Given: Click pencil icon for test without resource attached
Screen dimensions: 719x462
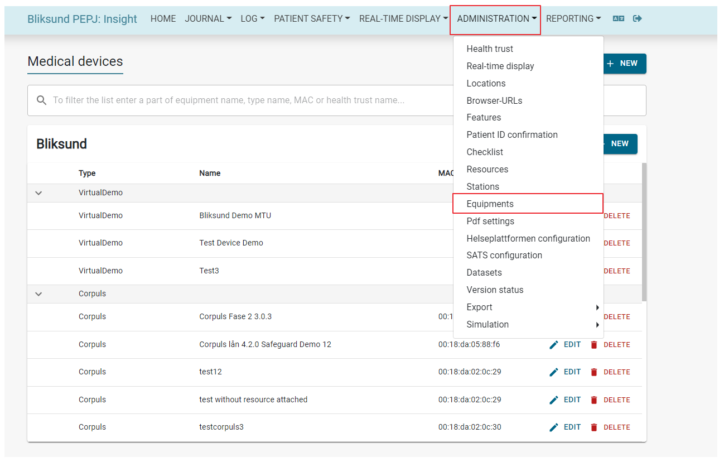Looking at the screenshot, I should [x=554, y=400].
